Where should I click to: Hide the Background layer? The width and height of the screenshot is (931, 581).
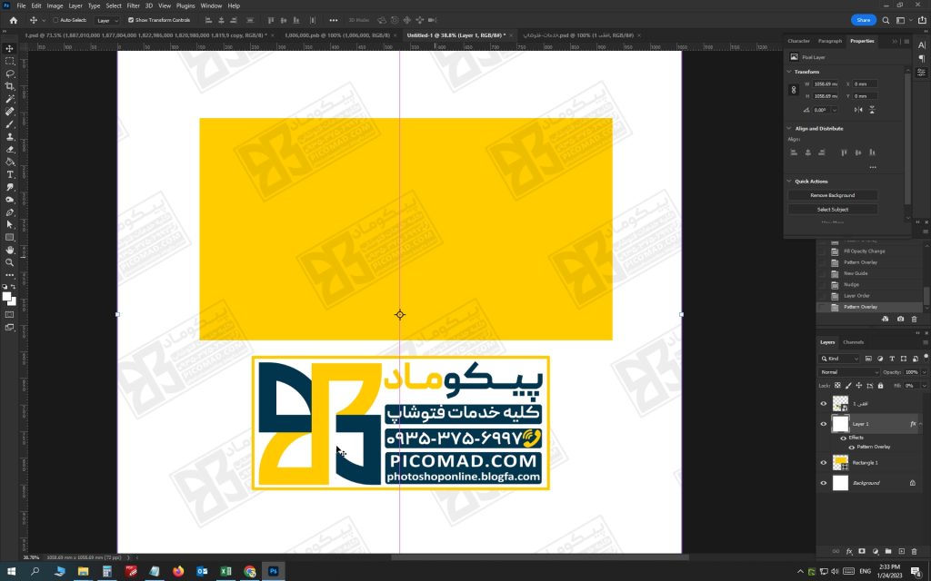[x=824, y=483]
